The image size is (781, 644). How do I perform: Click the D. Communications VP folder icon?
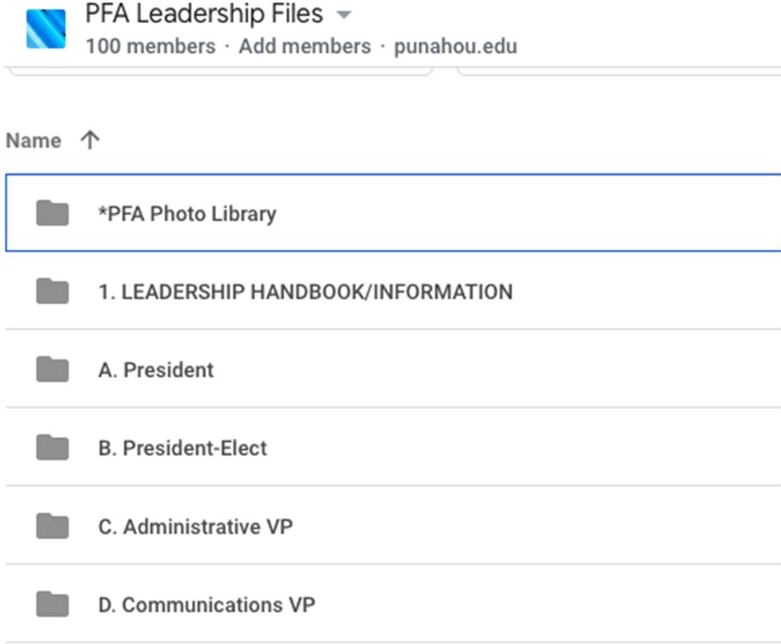[52, 604]
